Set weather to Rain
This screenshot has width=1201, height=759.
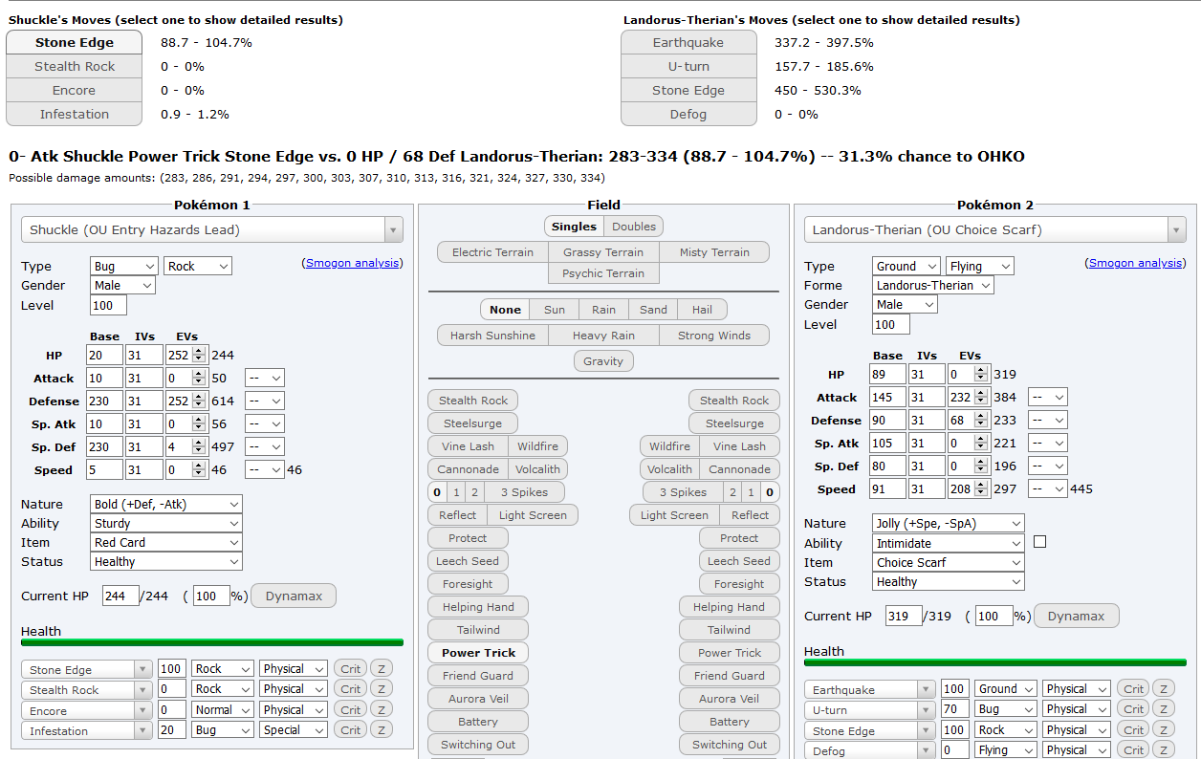603,310
